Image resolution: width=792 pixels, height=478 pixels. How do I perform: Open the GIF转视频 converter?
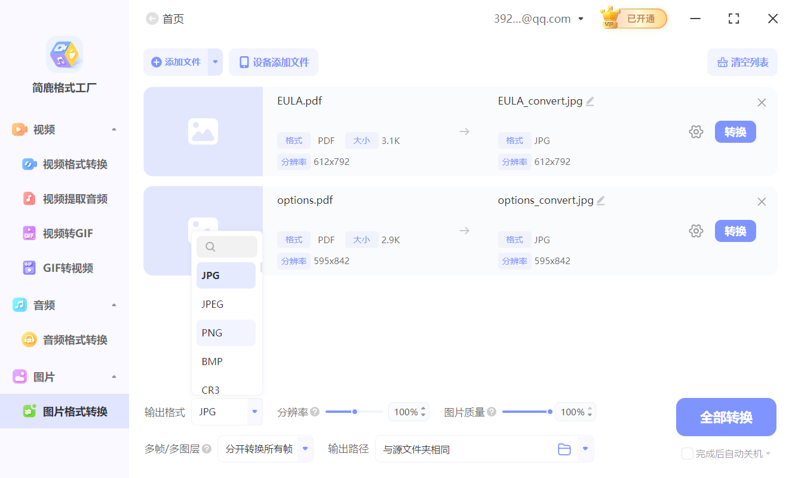pyautogui.click(x=30, y=268)
